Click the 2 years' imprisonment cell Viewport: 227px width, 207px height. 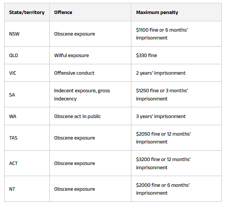[x=176, y=73]
